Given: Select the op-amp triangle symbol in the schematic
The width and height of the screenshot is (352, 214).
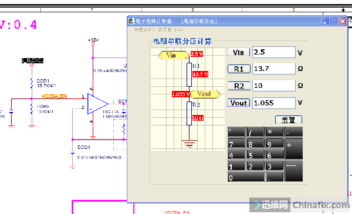Looking at the screenshot, I should 97,104.
